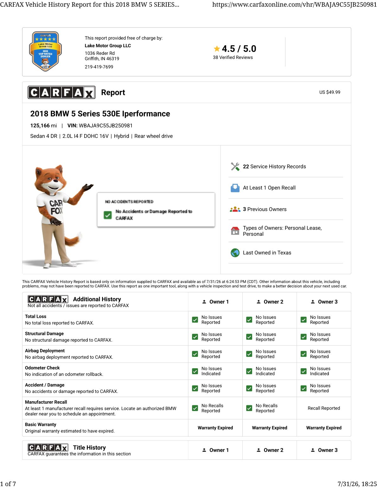Click the CARFAX logo in Title History
The image size is (377, 488).
click(48, 447)
